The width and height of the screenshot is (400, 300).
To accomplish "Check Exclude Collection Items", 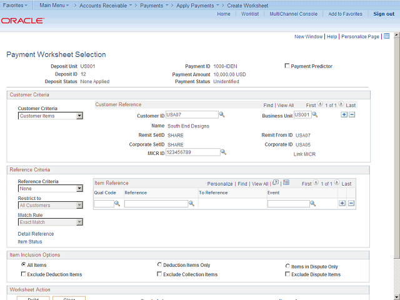I will (159, 274).
